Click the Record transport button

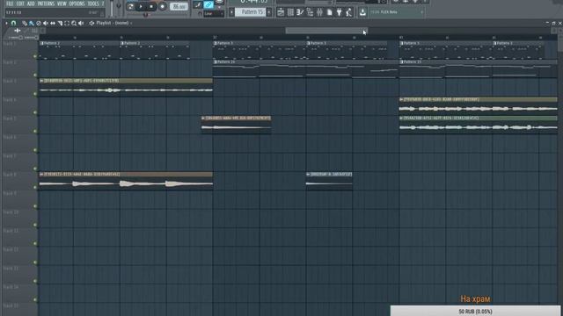pyautogui.click(x=162, y=6)
